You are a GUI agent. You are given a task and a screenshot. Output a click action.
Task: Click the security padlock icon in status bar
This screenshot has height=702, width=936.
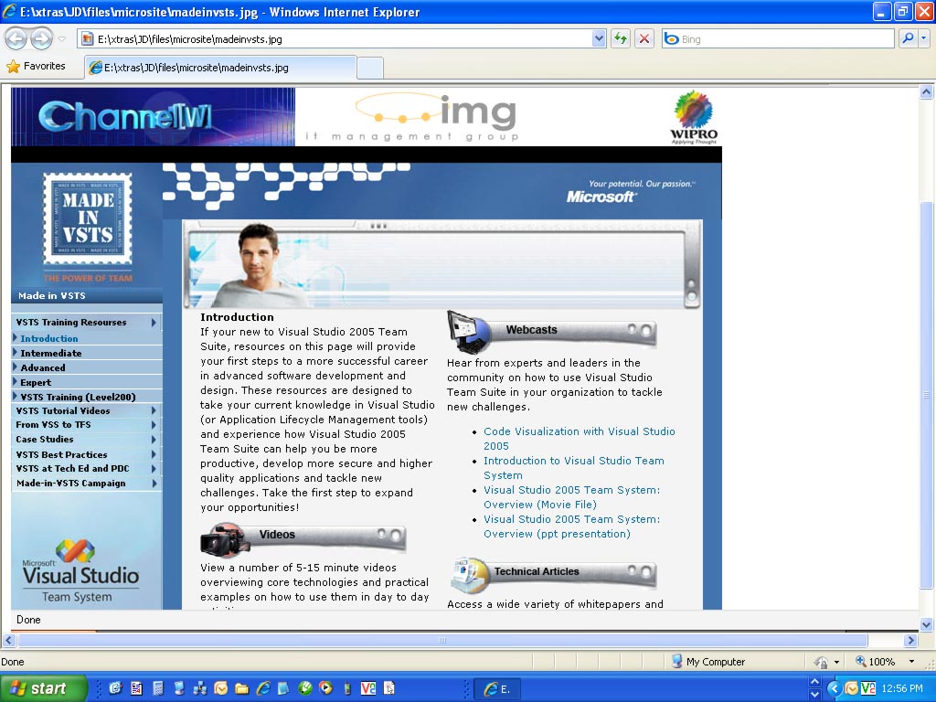point(822,662)
